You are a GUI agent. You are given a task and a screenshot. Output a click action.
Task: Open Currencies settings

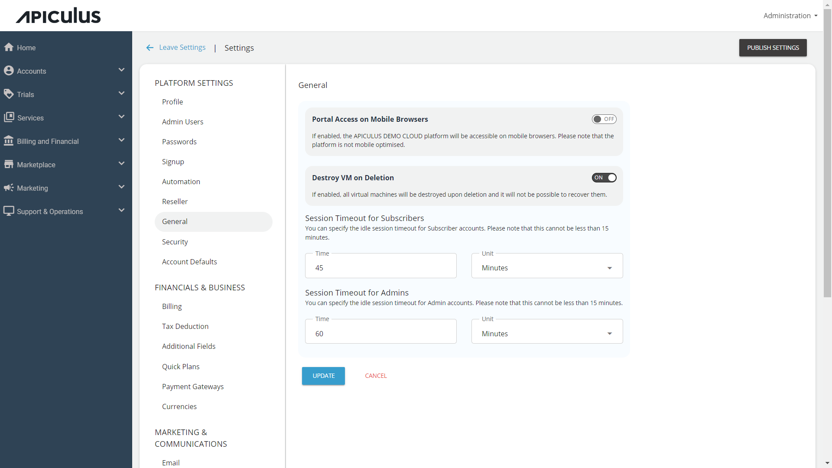tap(179, 406)
